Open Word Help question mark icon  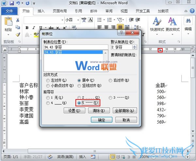[x=192, y=11]
